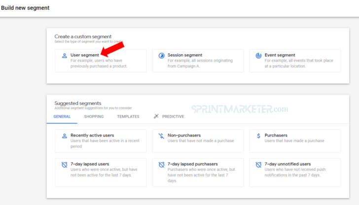The width and height of the screenshot is (359, 205).
Task: Select the Session segment title
Action: coord(185,55)
